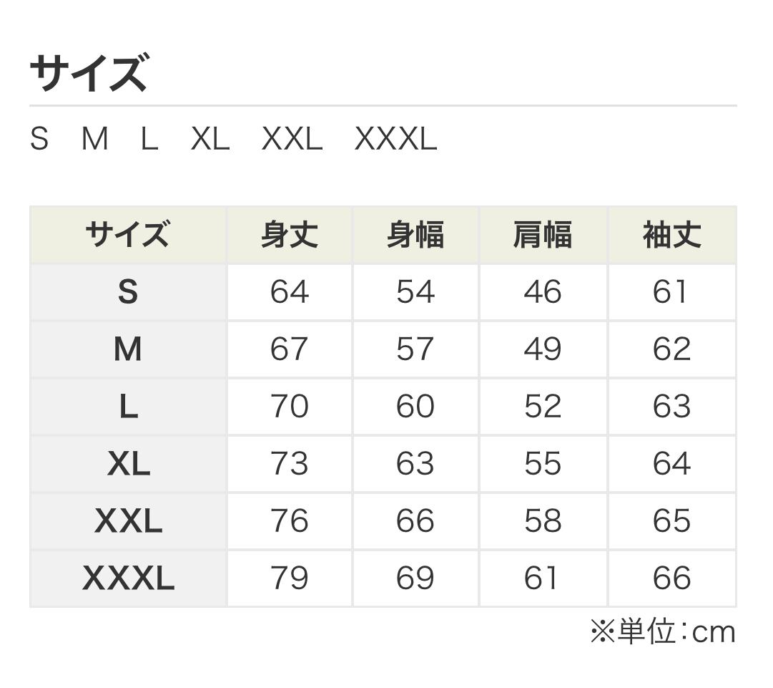The width and height of the screenshot is (773, 688).
Task: Select size S in the top size list
Action: click(39, 139)
